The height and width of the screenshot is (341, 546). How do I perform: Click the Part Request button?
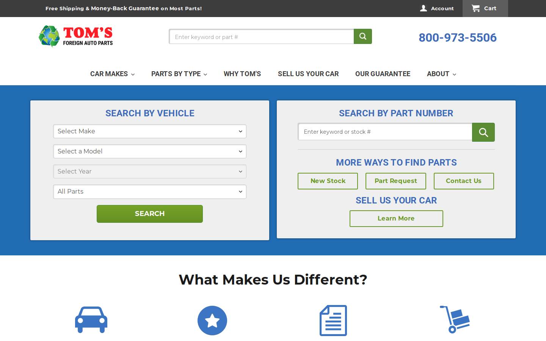point(396,181)
